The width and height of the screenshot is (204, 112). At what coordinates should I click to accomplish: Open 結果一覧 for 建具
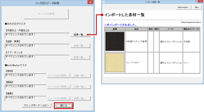[81, 98]
